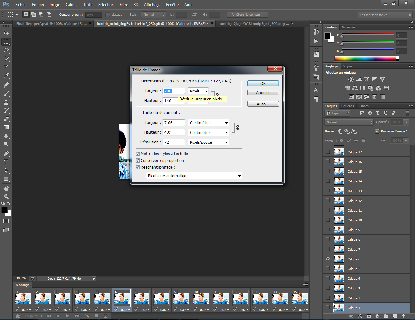
Task: Add a Color Balance adjustment
Action: coord(355,88)
